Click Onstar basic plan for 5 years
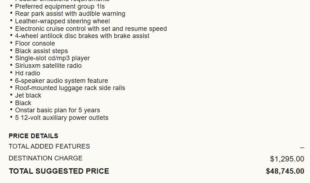The image size is (310, 183). [58, 110]
